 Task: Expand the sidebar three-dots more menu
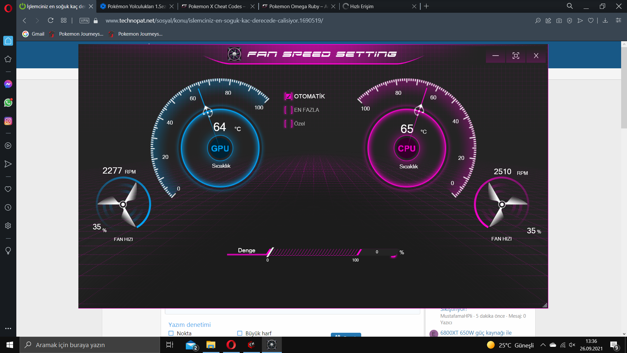click(x=8, y=328)
